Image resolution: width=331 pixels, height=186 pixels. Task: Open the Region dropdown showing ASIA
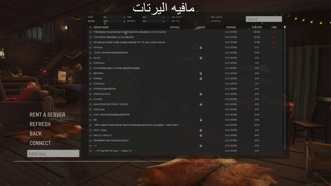point(114,21)
